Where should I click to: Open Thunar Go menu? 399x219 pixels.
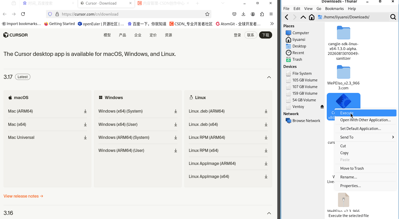pyautogui.click(x=319, y=9)
